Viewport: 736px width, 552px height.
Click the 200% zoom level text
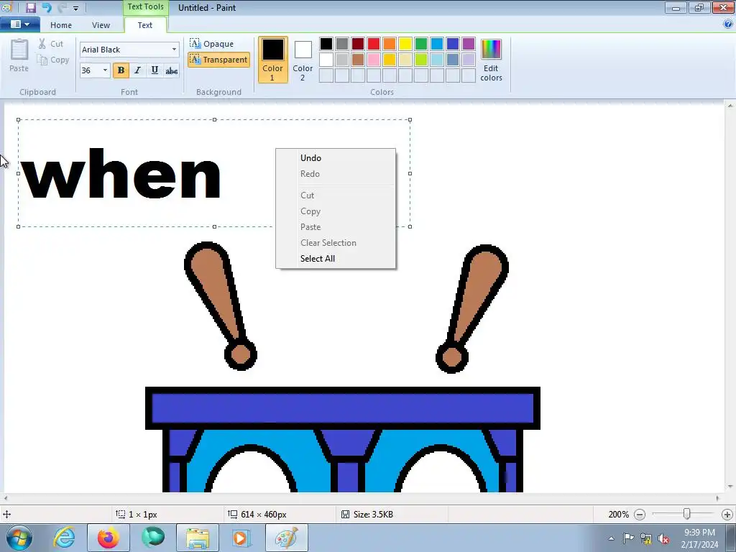pyautogui.click(x=618, y=515)
